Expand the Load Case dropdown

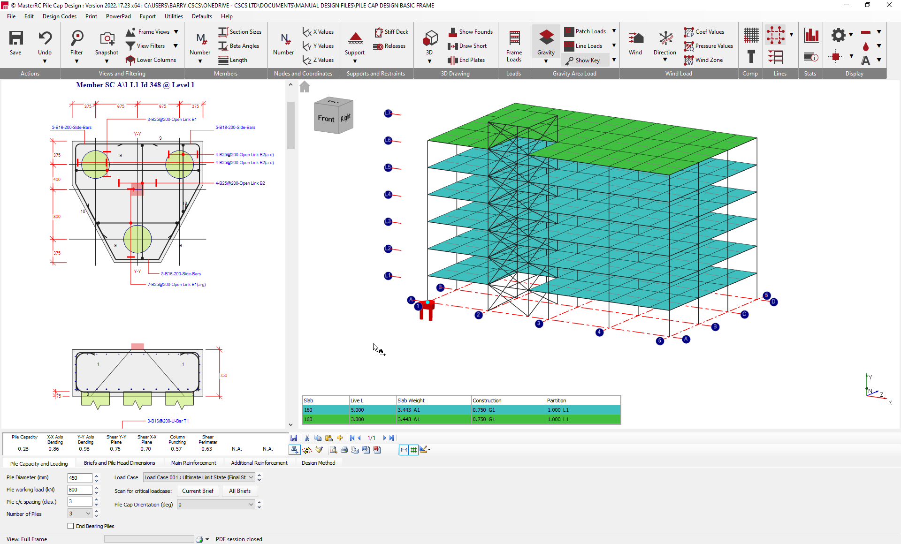pyautogui.click(x=251, y=477)
